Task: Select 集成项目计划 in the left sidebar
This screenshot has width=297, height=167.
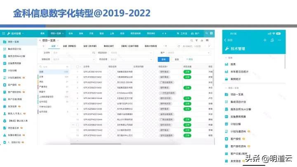Action: coord(16,49)
